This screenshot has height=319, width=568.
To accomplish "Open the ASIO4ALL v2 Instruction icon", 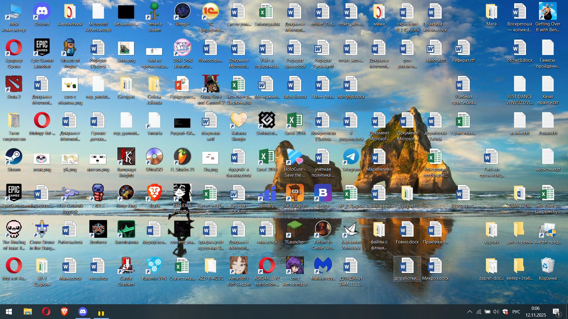I will [267, 272].
